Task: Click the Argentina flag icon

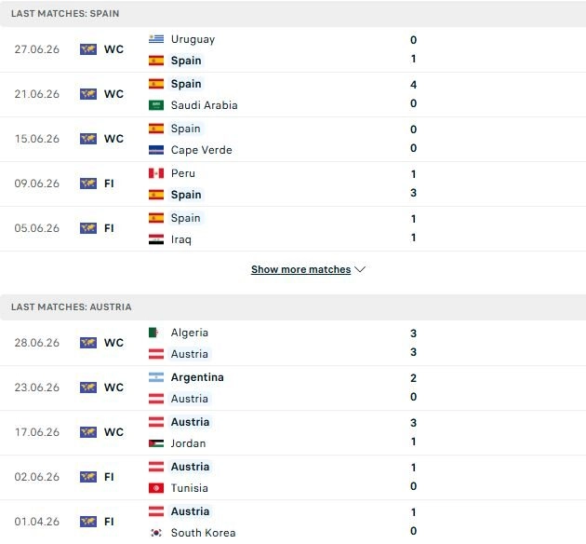Action: coord(156,377)
